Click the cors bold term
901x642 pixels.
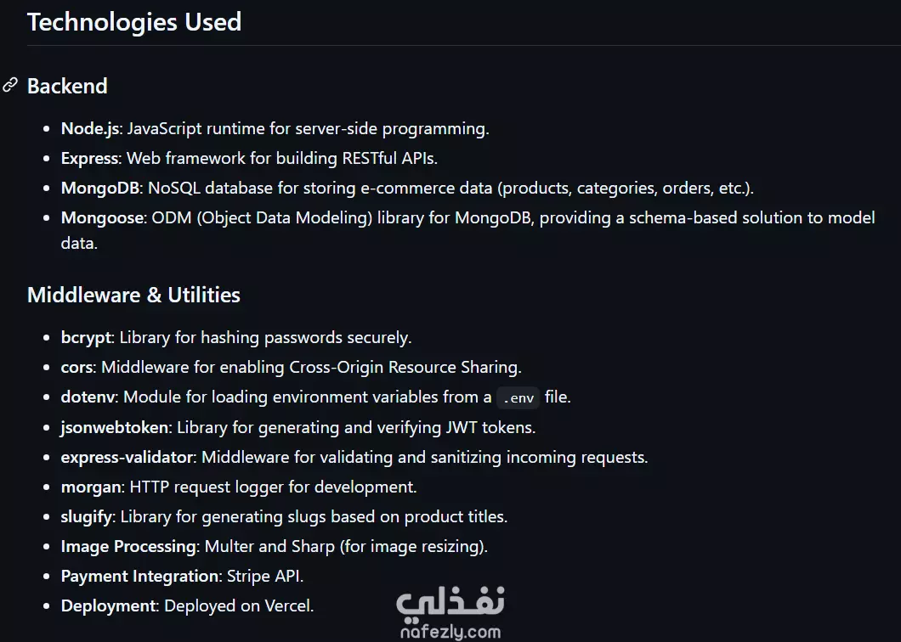pyautogui.click(x=77, y=367)
